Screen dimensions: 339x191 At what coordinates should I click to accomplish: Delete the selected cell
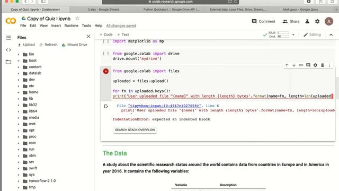(323, 65)
